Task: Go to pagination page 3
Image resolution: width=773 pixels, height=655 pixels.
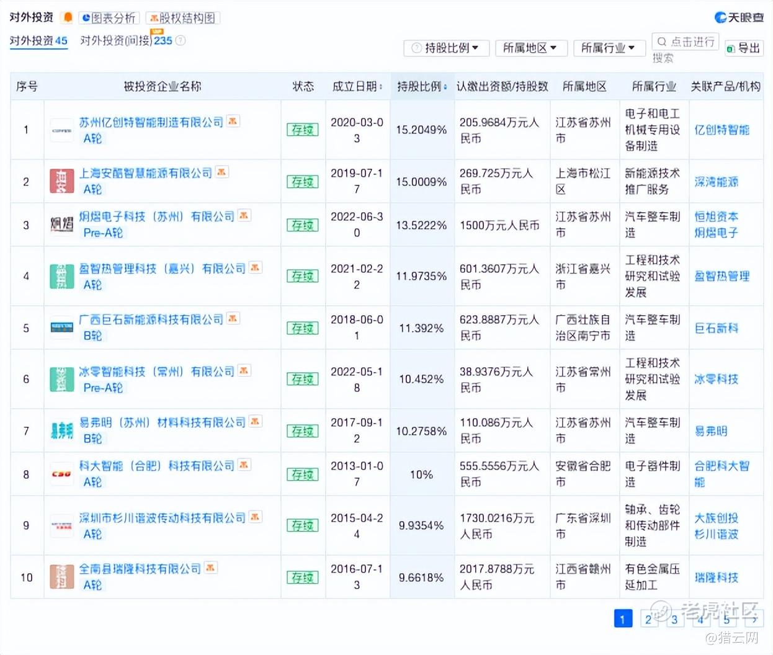Action: [674, 618]
